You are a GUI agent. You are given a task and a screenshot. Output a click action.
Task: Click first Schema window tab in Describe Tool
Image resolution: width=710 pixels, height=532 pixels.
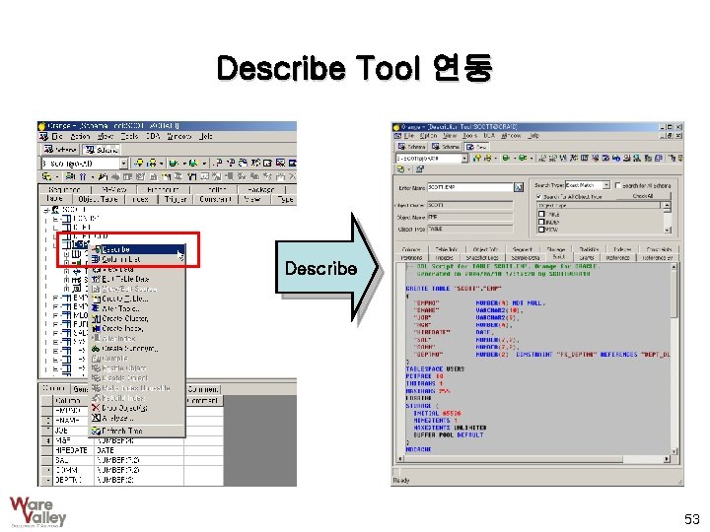point(411,147)
